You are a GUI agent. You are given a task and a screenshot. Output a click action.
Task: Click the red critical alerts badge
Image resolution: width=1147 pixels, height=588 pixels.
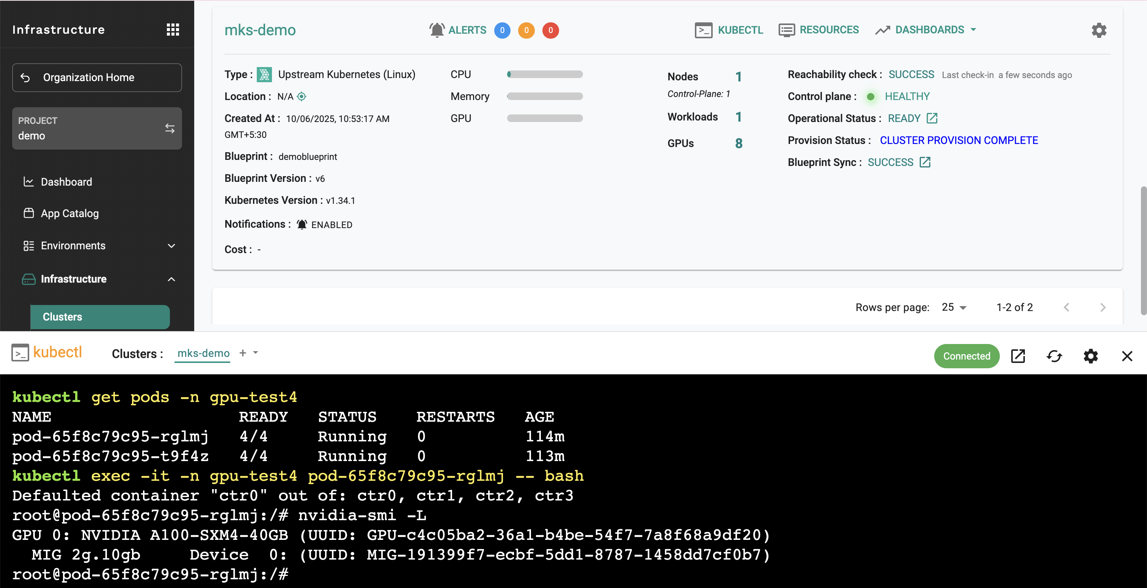[x=550, y=30]
